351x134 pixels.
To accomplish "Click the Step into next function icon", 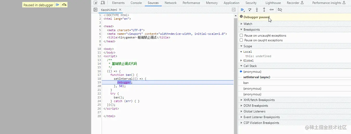I will click(257, 10).
